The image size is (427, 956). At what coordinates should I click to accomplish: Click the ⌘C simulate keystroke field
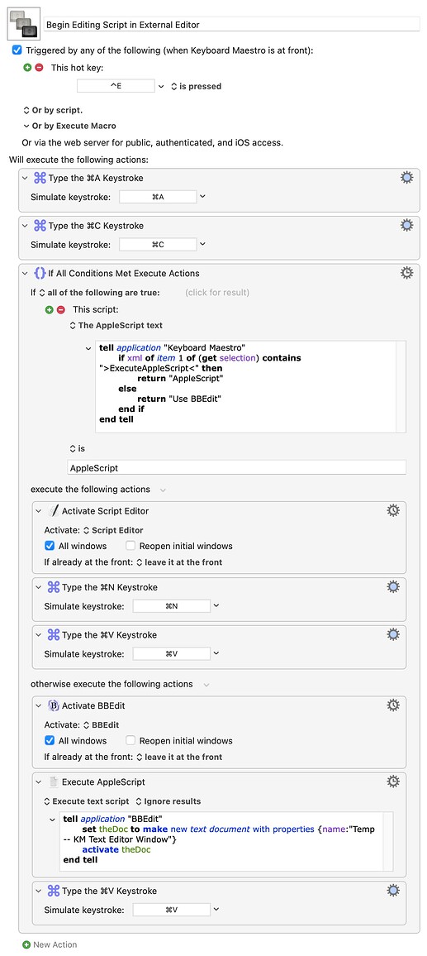[x=159, y=245]
